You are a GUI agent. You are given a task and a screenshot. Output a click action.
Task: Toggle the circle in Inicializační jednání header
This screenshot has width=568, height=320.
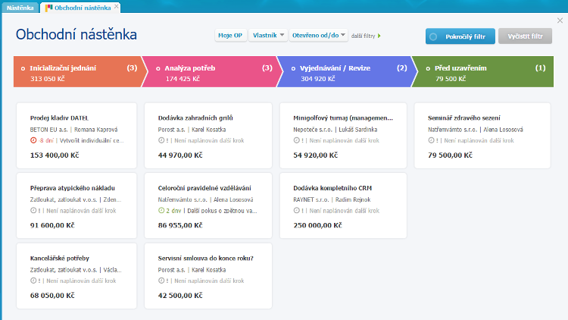(x=23, y=68)
